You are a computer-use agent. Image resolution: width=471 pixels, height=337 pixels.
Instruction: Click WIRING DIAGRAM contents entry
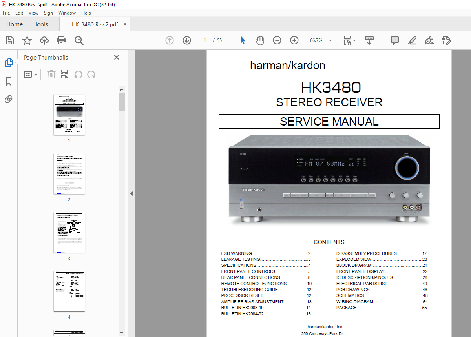tap(382, 302)
